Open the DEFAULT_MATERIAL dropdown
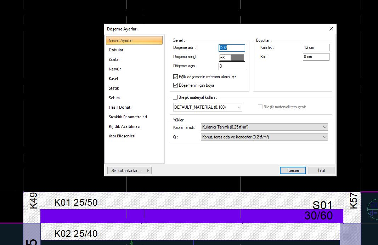The height and width of the screenshot is (245, 378). coord(208,107)
